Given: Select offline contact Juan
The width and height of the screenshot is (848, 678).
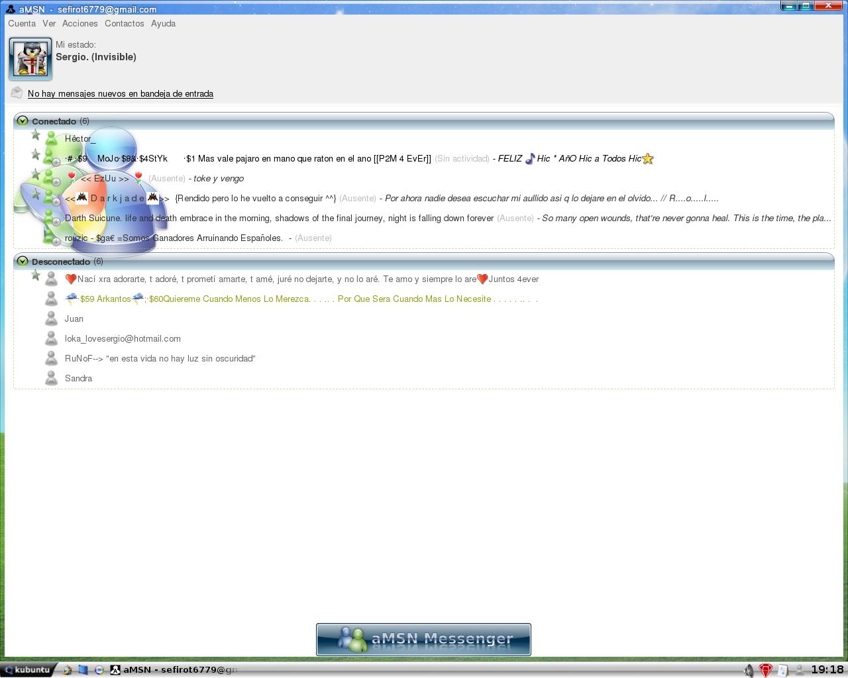Looking at the screenshot, I should 74,319.
